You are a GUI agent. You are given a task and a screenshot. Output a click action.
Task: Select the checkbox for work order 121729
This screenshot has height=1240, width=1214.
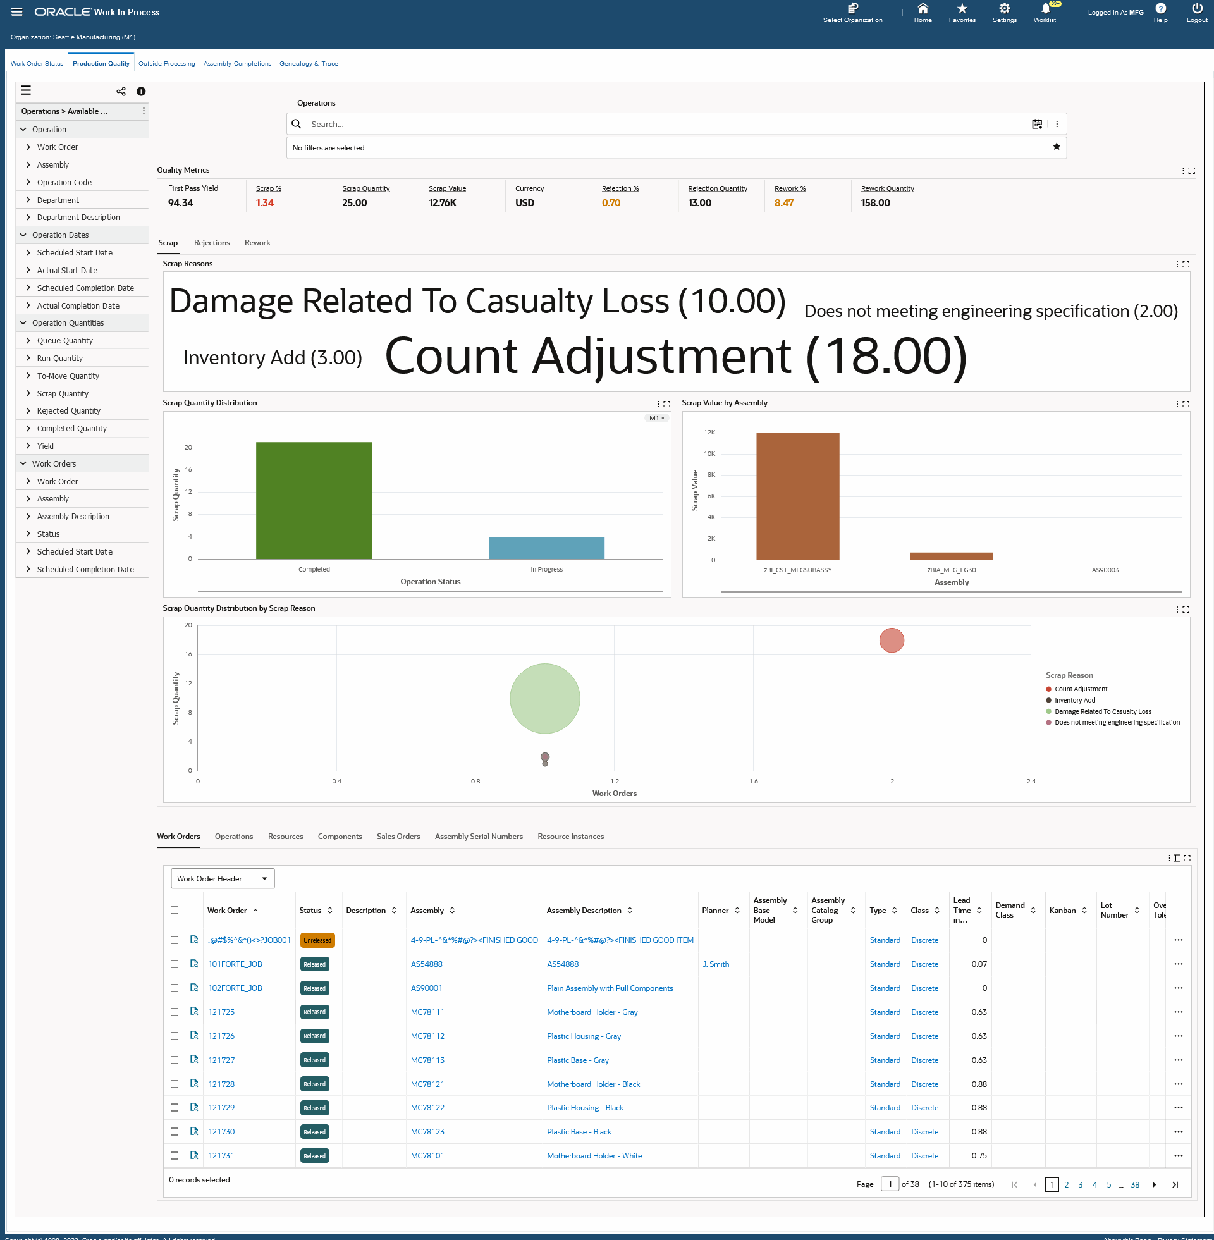pyautogui.click(x=175, y=1107)
